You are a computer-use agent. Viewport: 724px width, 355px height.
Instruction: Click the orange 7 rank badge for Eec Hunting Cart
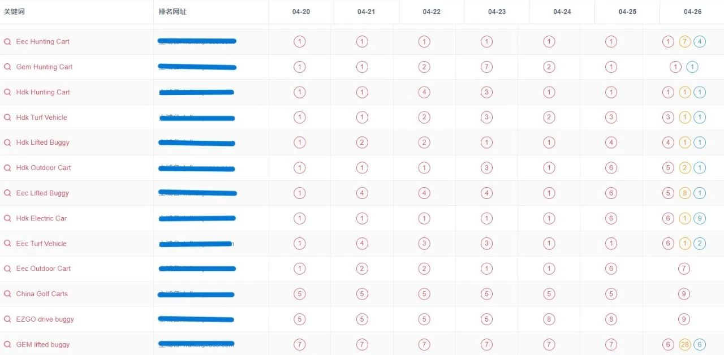(684, 41)
